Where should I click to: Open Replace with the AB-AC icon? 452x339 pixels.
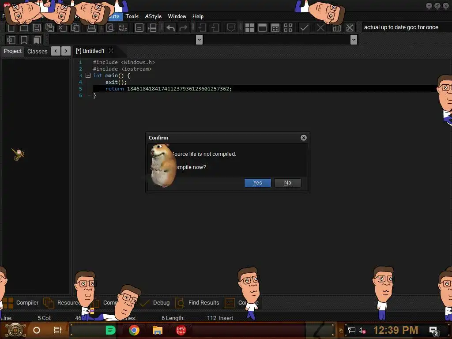point(123,28)
